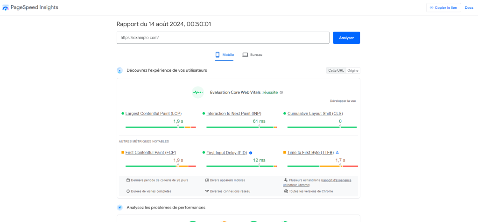Click the Core Web Vitals pulse icon
Screen dimensions: 478x222
pos(198,92)
